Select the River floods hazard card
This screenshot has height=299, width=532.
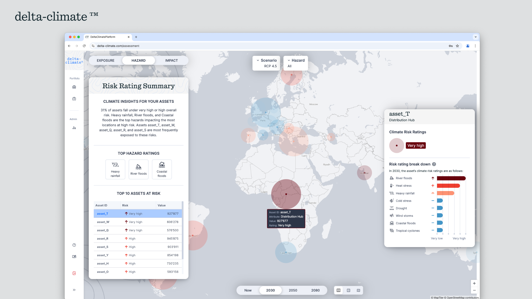[138, 169]
